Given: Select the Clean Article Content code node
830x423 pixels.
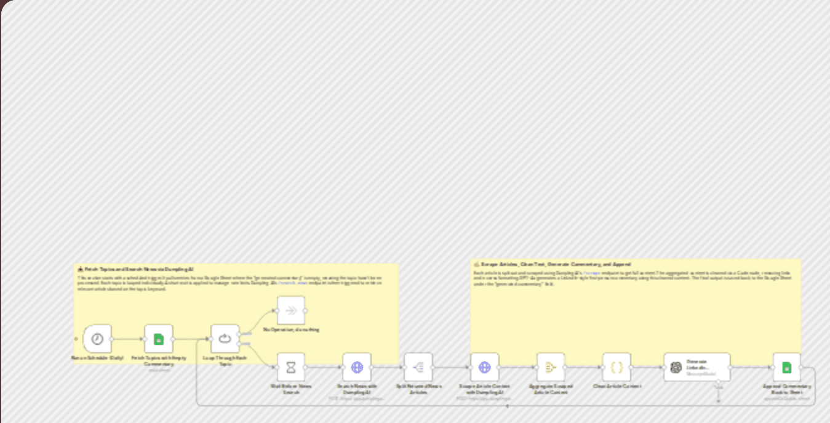Looking at the screenshot, I should click(617, 367).
